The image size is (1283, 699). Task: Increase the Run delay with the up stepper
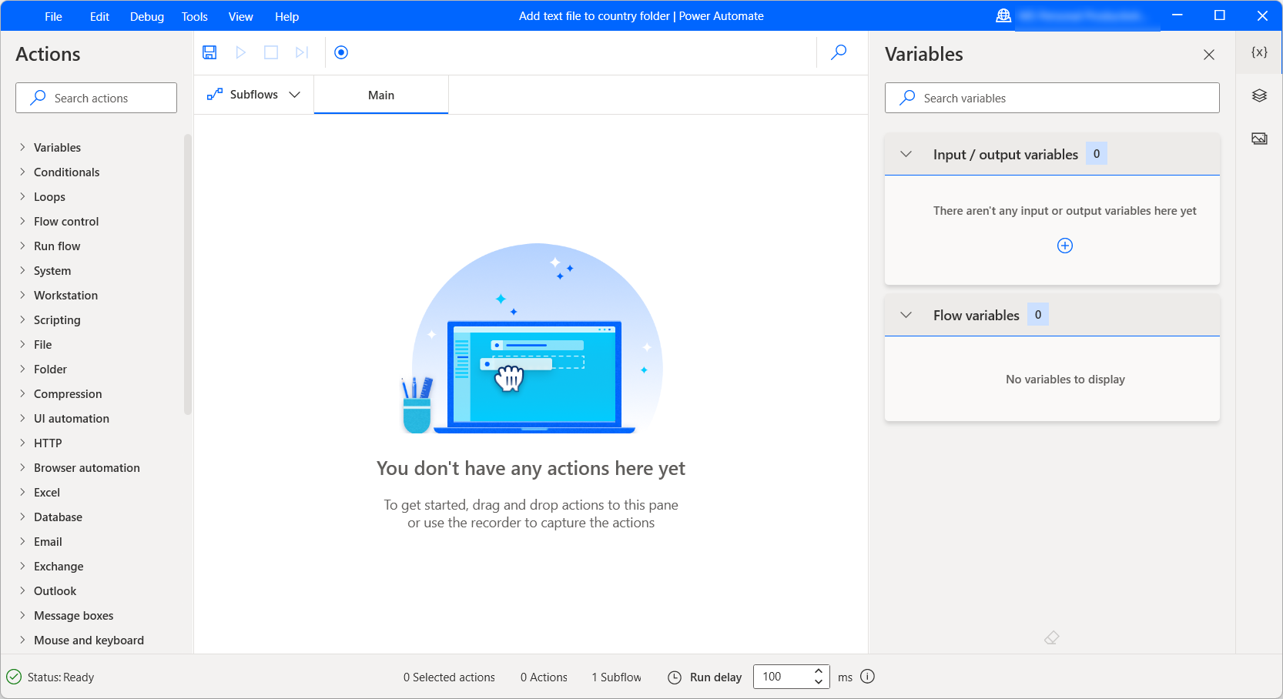(x=818, y=671)
